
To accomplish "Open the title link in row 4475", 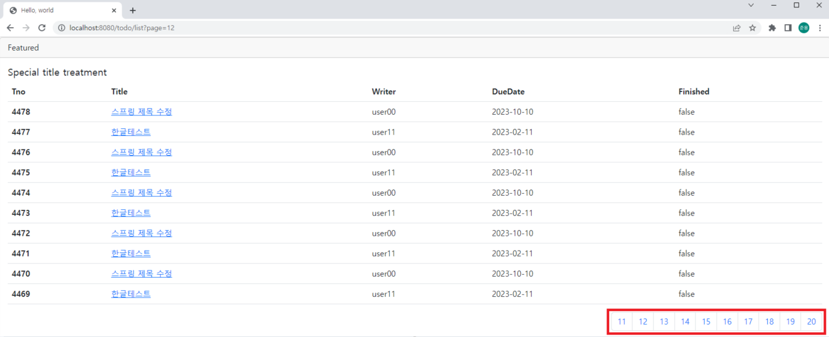I will point(131,173).
